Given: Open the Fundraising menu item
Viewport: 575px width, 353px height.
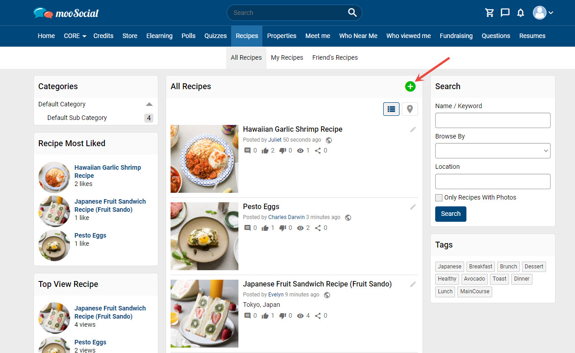Looking at the screenshot, I should 456,36.
